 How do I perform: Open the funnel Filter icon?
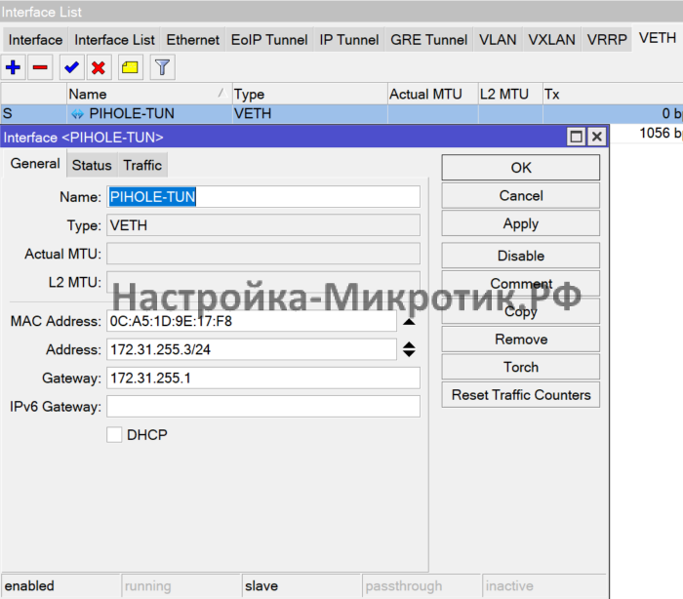pos(163,67)
